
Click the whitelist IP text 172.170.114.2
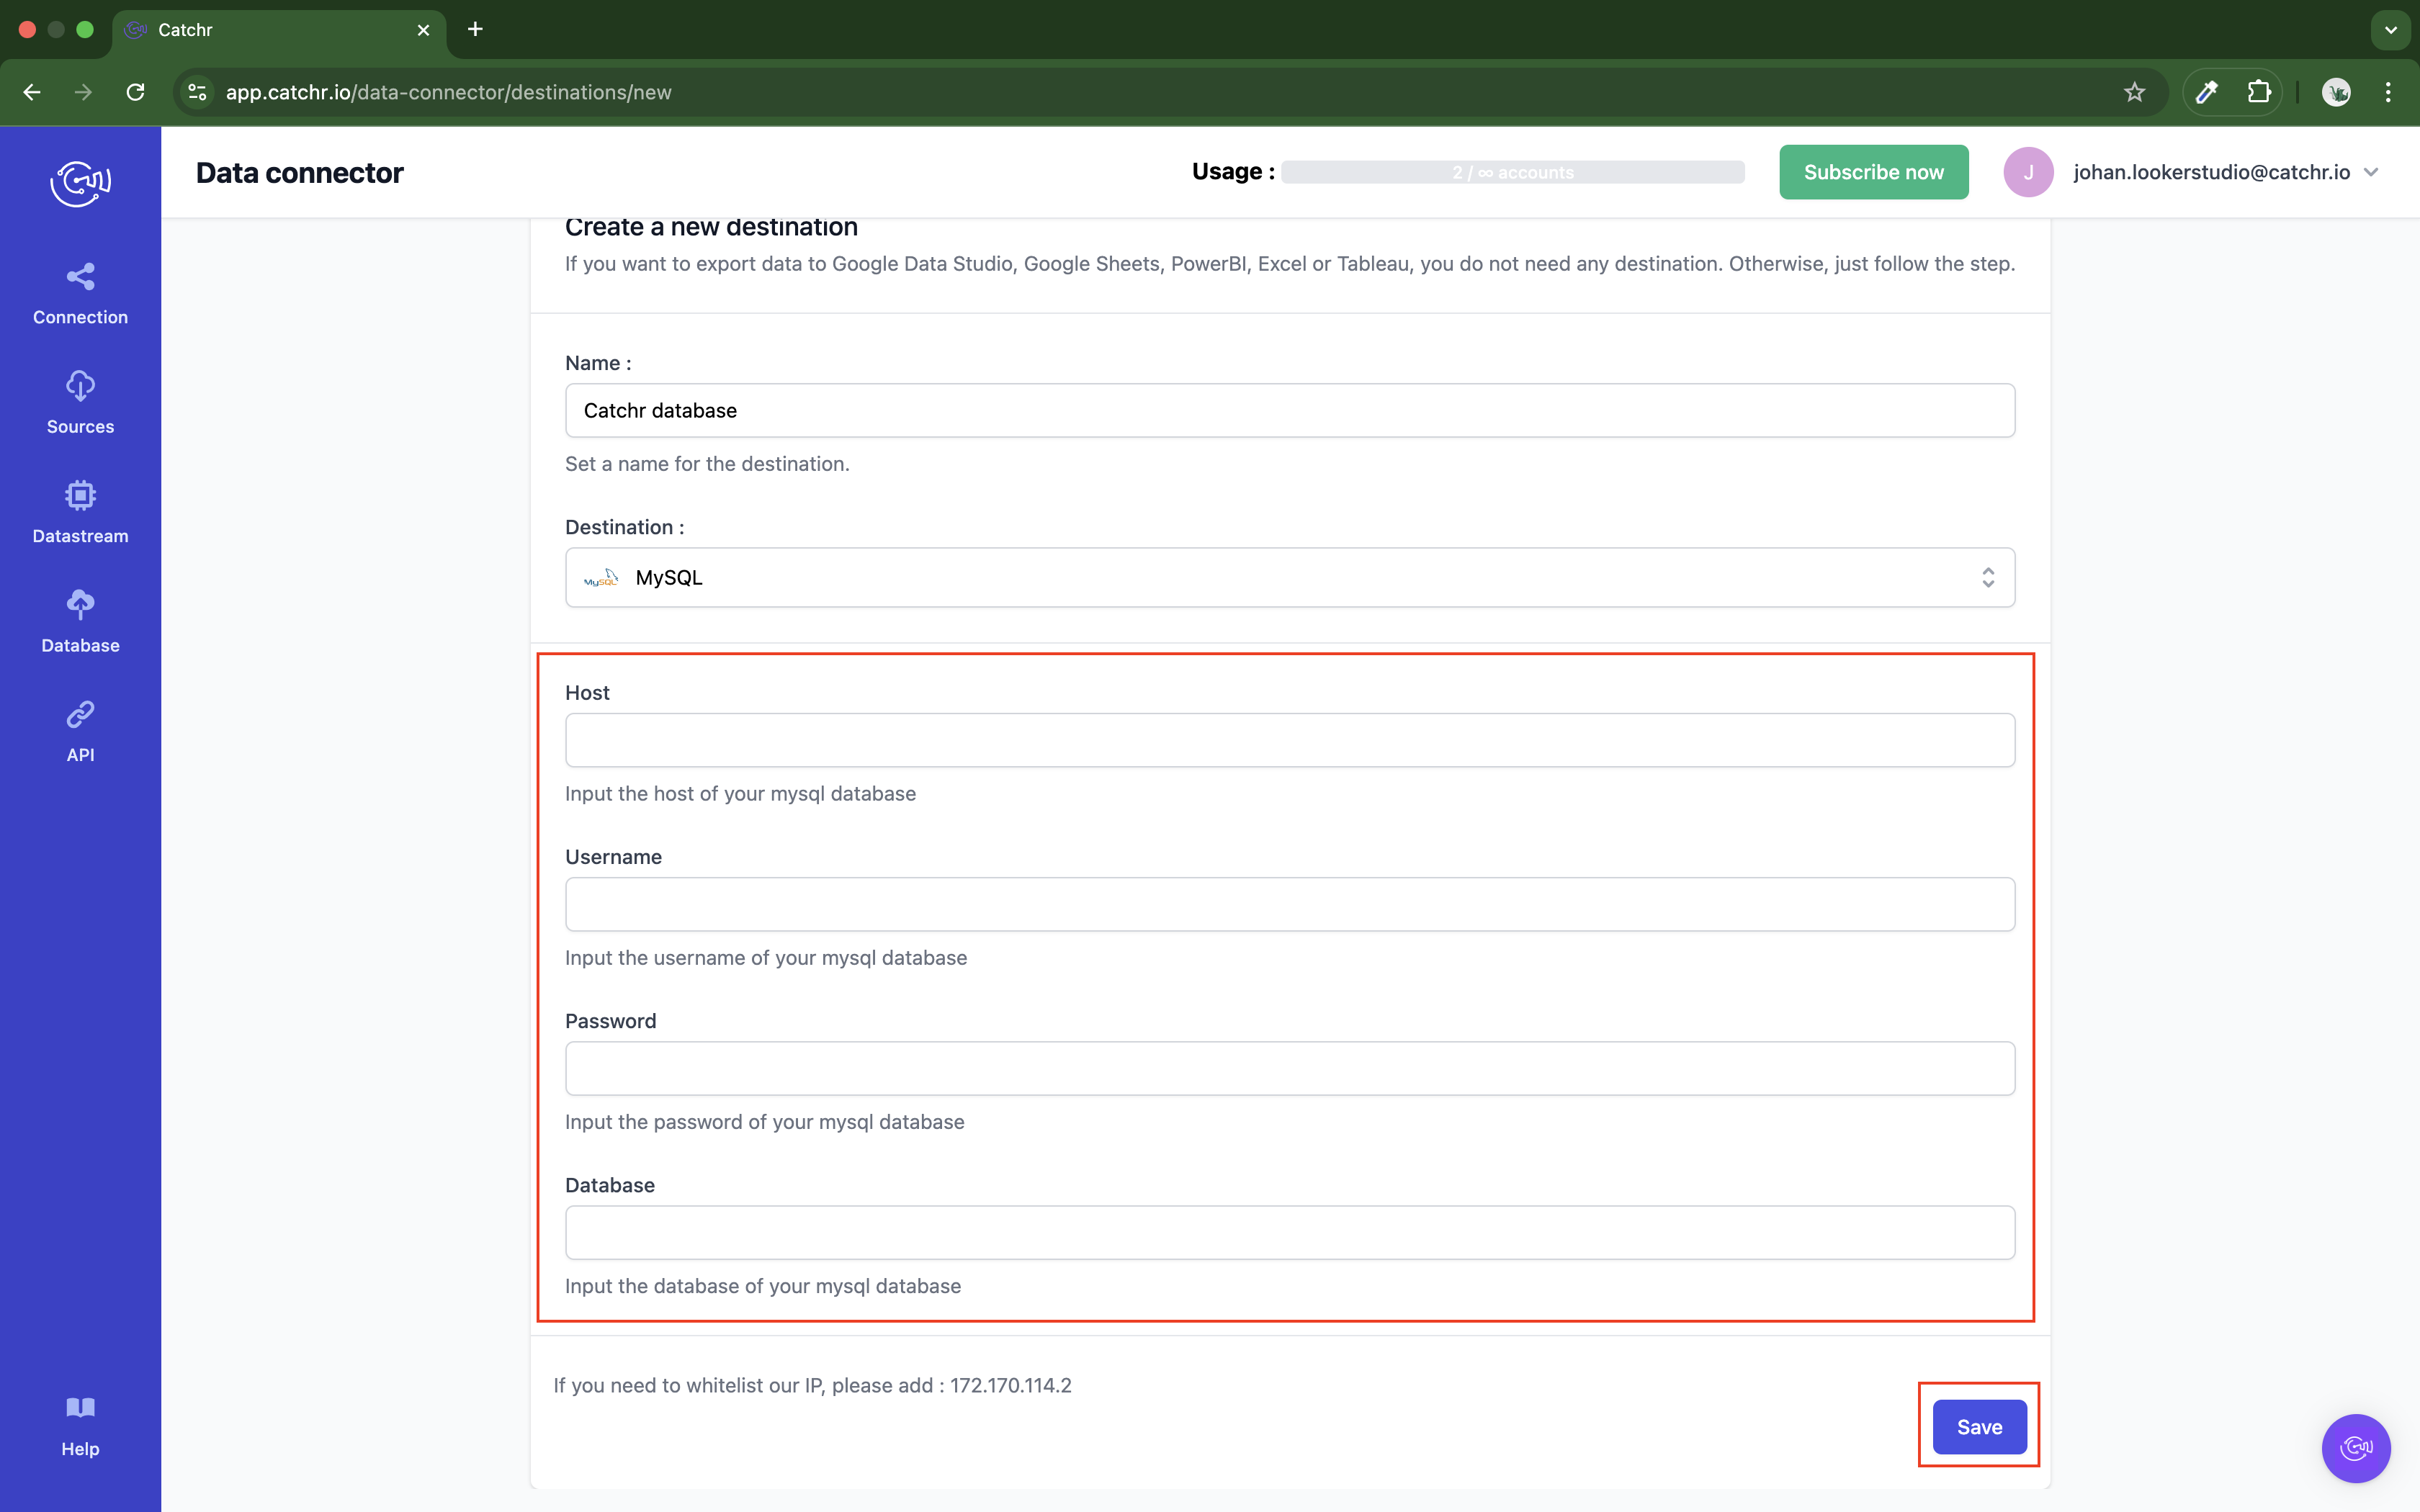(x=1010, y=1385)
